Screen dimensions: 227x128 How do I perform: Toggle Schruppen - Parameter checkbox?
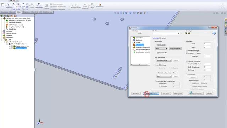[x=187, y=53]
